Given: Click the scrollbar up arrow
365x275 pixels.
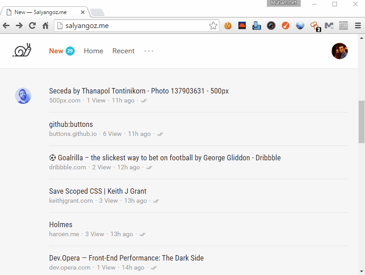Looking at the screenshot, I should coord(361,38).
